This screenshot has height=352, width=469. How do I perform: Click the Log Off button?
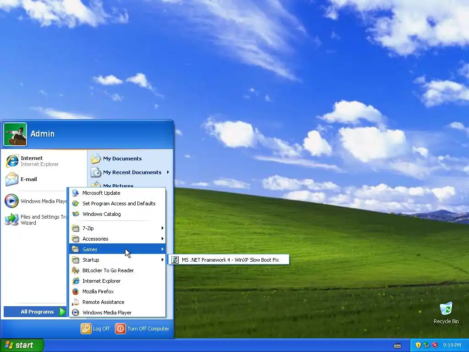point(95,329)
